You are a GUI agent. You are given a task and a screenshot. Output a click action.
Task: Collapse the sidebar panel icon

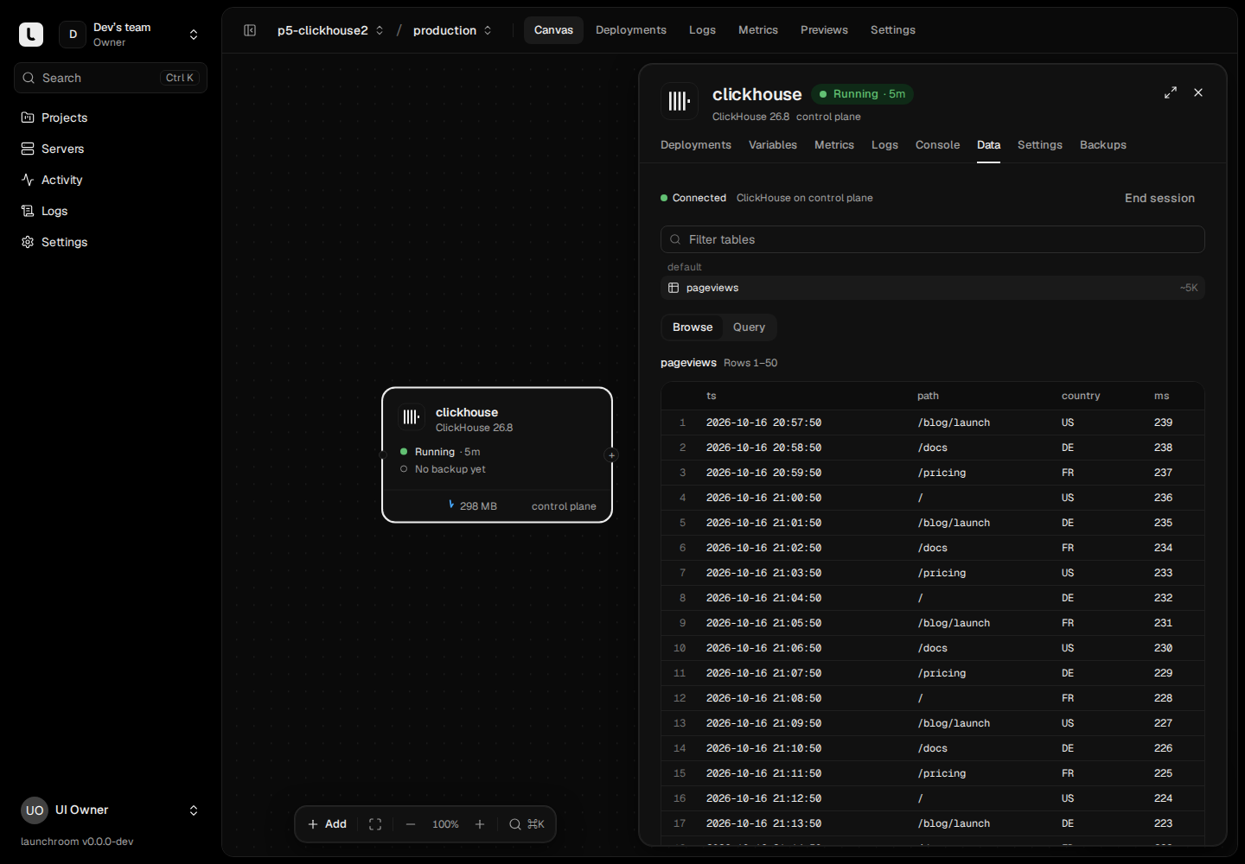pyautogui.click(x=250, y=30)
